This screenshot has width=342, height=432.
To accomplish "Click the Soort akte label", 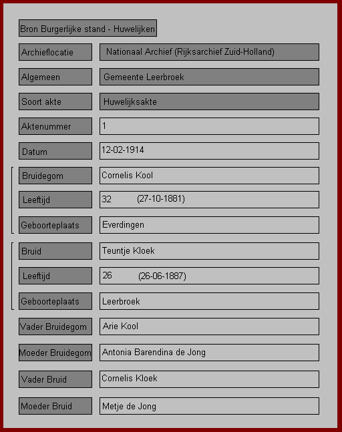I will (55, 101).
